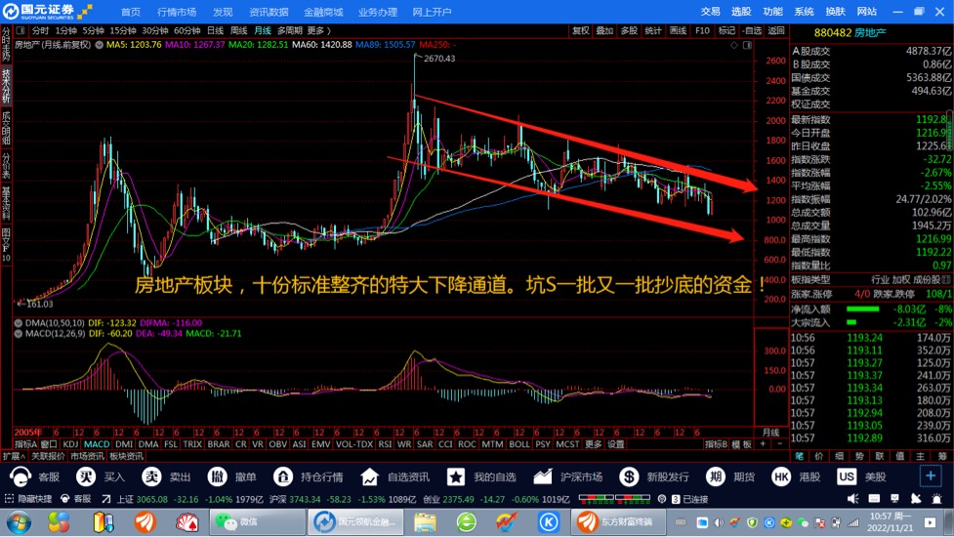Open the 窗口 window count menu
This screenshot has height=537, width=954.
click(x=49, y=444)
